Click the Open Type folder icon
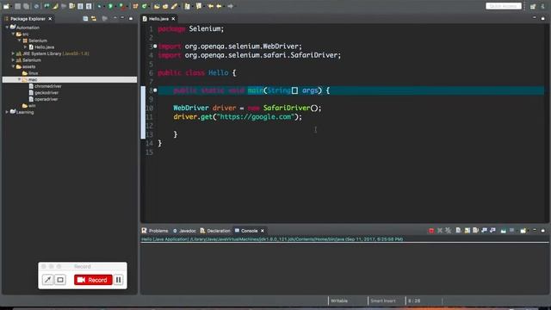Image resolution: width=551 pixels, height=310 pixels. click(157, 6)
